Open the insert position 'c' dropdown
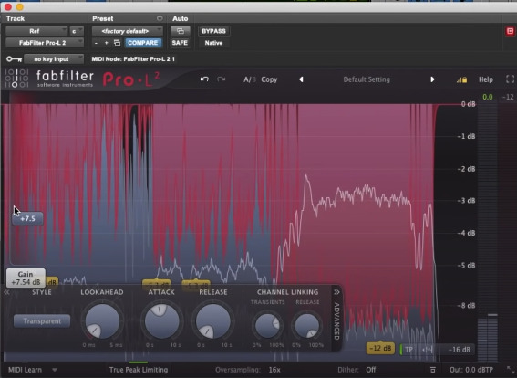Viewport: 517px width, 378px height. click(77, 31)
